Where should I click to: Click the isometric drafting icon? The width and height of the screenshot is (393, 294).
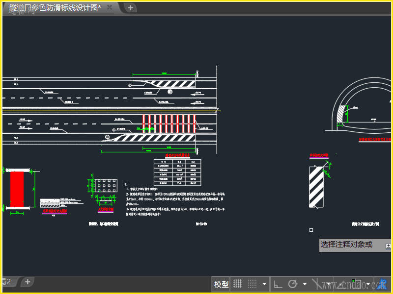318,284
